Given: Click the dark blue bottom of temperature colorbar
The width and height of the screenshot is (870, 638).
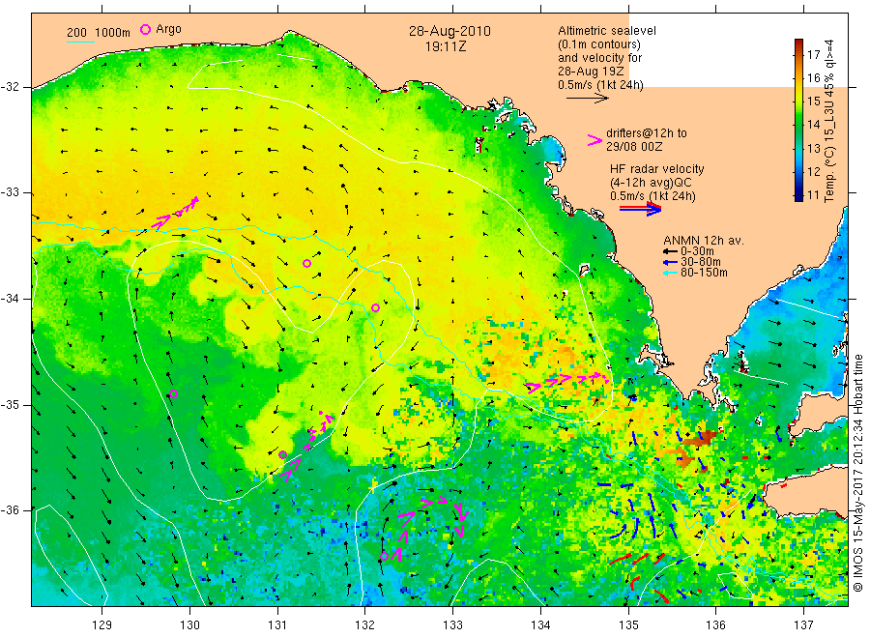Looking at the screenshot, I should coord(798,196).
